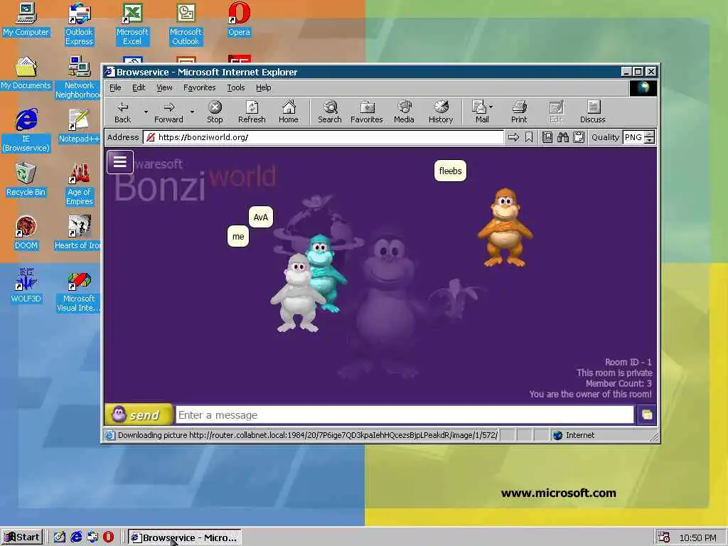The height and width of the screenshot is (546, 728).
Task: Open the Favorites menu
Action: pos(200,87)
